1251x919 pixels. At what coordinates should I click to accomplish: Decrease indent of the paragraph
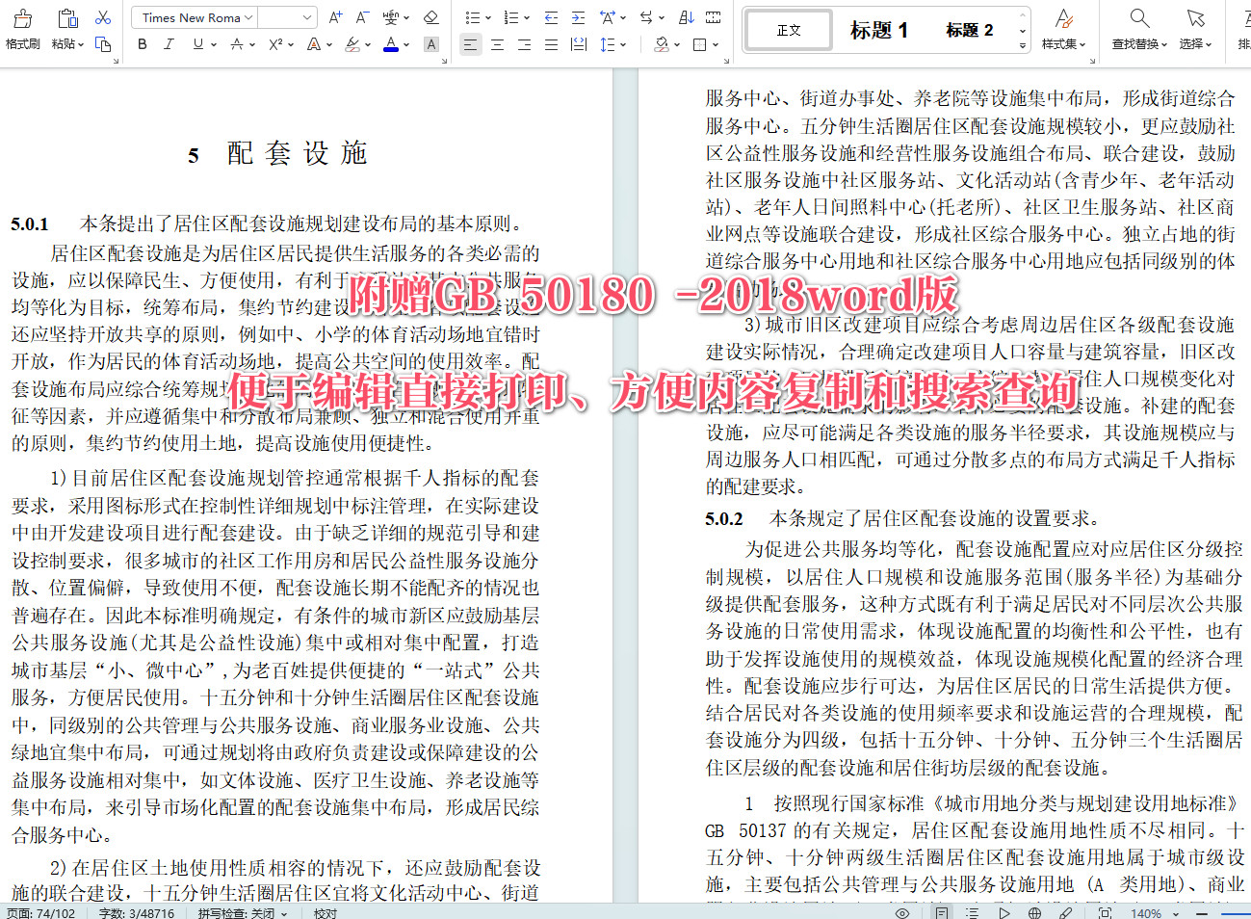tap(551, 17)
